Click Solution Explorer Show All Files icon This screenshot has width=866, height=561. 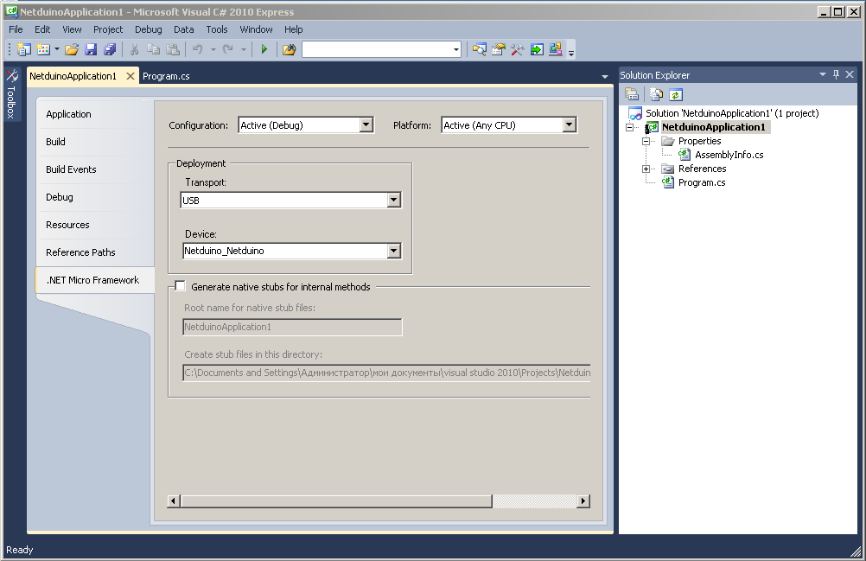656,94
